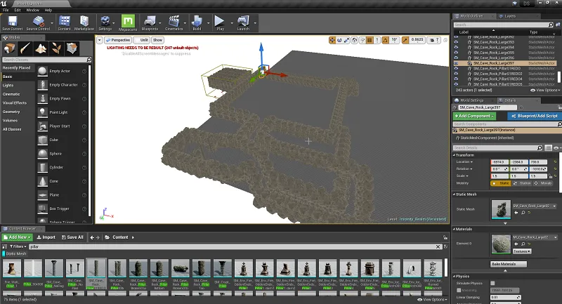Select the Place mode icon
Viewport: 562px width, 304px height.
tap(9, 48)
